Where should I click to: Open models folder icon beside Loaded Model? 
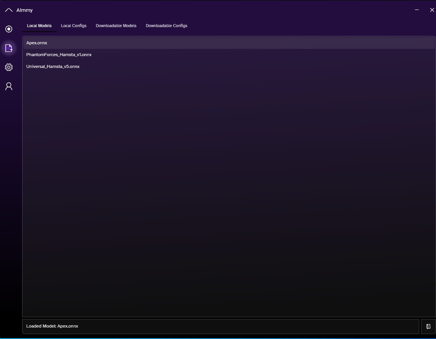click(x=428, y=326)
